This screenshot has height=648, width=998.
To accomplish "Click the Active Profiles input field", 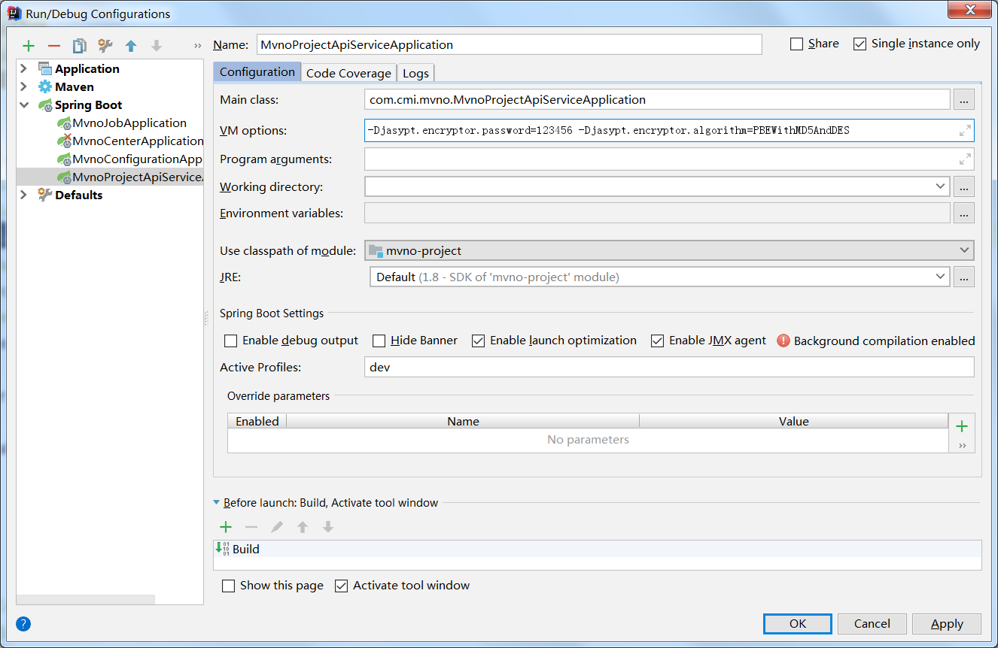I will point(668,368).
